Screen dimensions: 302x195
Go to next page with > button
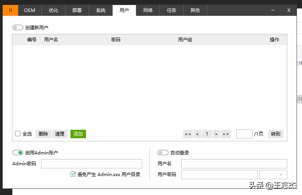[x=216, y=134]
